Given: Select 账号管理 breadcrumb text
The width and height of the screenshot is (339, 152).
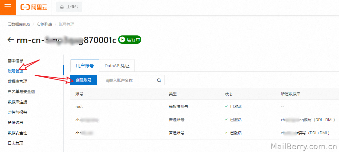Looking at the screenshot, I should point(66,24).
